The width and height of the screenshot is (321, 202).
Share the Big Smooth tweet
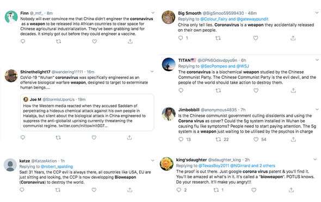click(x=293, y=38)
